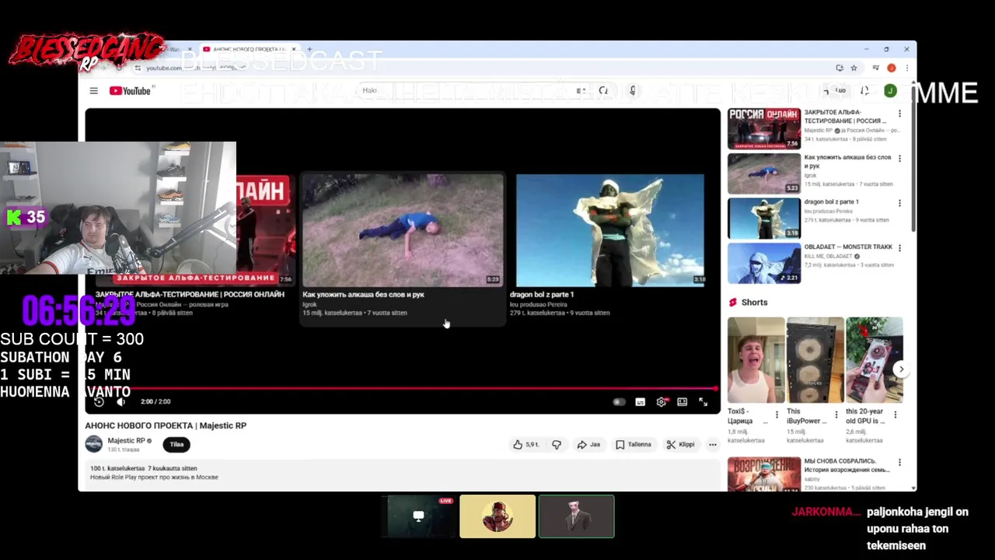Dislike the video with thumbs down
Screen dimensions: 995x560
pos(557,445)
